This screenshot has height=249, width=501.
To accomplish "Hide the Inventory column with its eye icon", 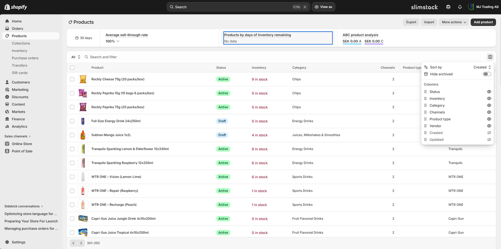I will 489,99.
